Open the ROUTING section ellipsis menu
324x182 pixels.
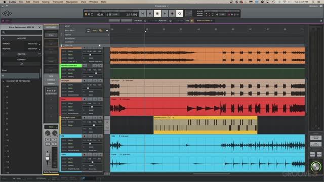[39, 54]
